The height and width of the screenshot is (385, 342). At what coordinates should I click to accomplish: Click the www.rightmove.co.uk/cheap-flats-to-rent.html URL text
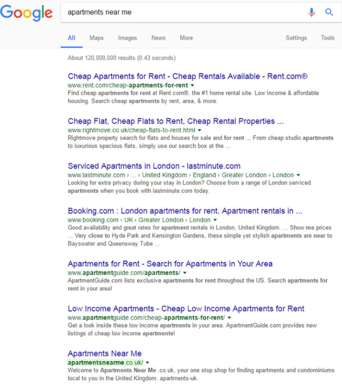(x=131, y=130)
